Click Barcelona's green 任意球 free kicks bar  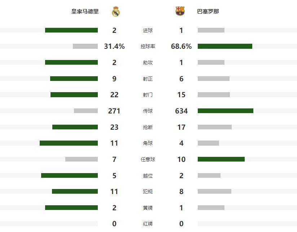coord(221,159)
